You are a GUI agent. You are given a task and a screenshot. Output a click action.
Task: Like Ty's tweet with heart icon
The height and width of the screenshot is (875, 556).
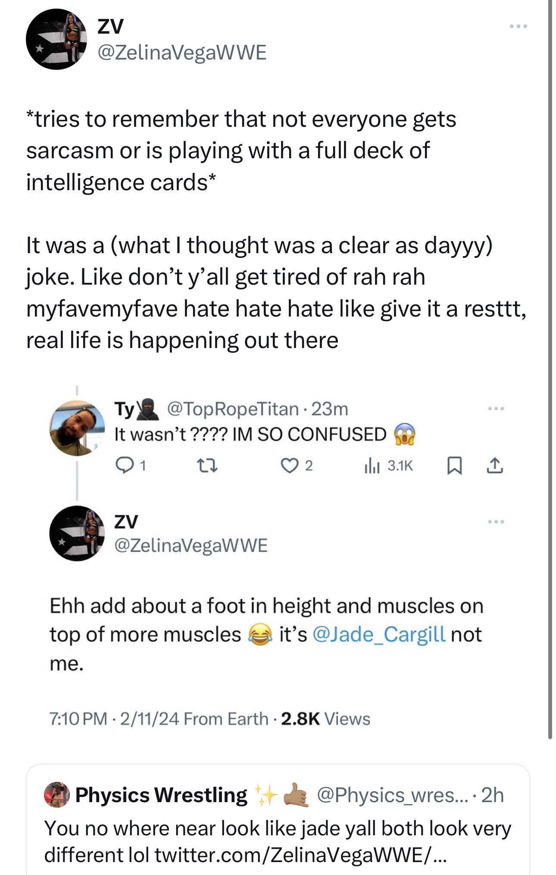point(289,466)
